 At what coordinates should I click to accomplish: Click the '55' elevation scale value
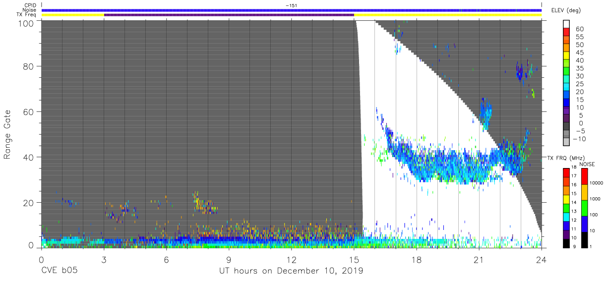tap(580, 37)
